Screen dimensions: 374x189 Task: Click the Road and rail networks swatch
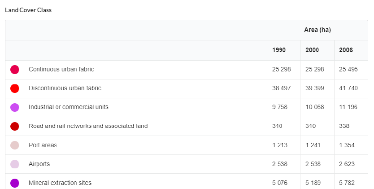click(15, 126)
